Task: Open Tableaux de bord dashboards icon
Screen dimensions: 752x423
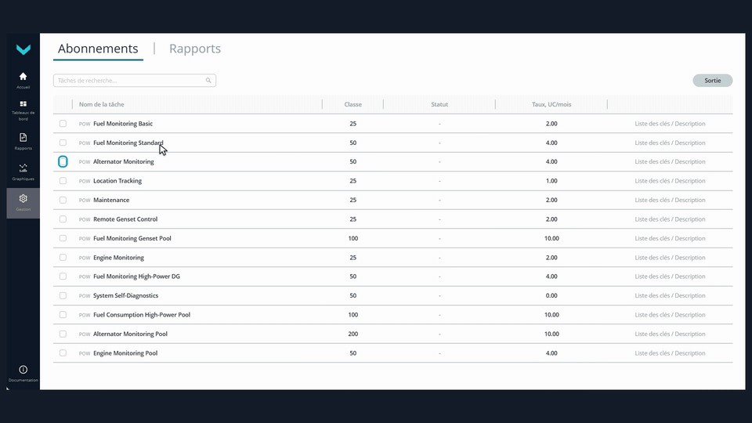Action: click(23, 104)
